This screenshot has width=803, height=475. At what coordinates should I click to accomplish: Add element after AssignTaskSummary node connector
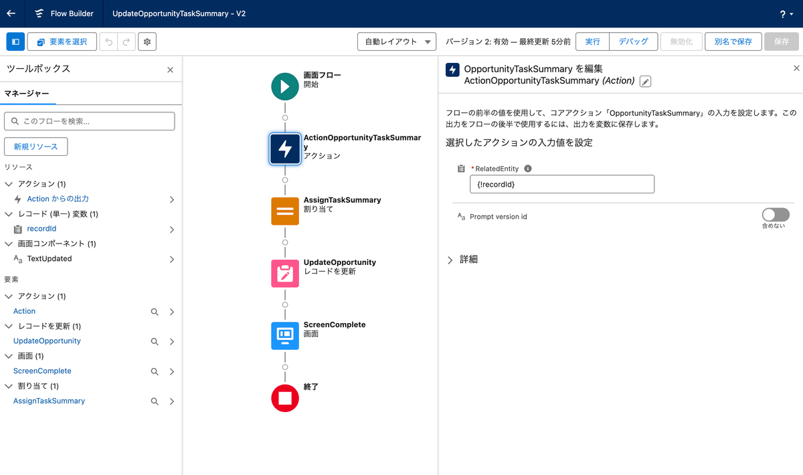[x=285, y=242]
